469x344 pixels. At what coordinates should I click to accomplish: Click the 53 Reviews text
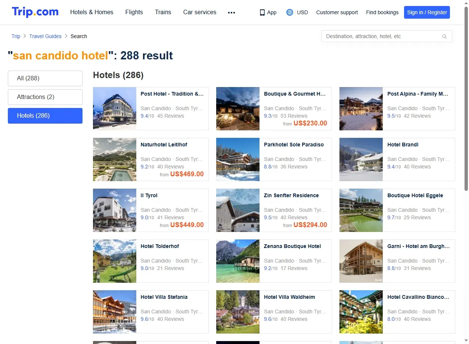(x=294, y=116)
